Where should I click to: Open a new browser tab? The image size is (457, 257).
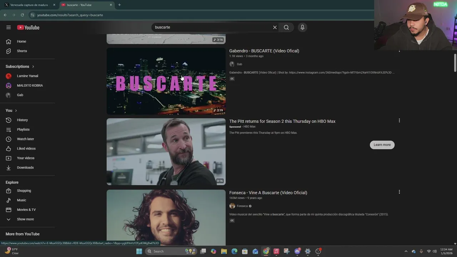click(x=119, y=5)
